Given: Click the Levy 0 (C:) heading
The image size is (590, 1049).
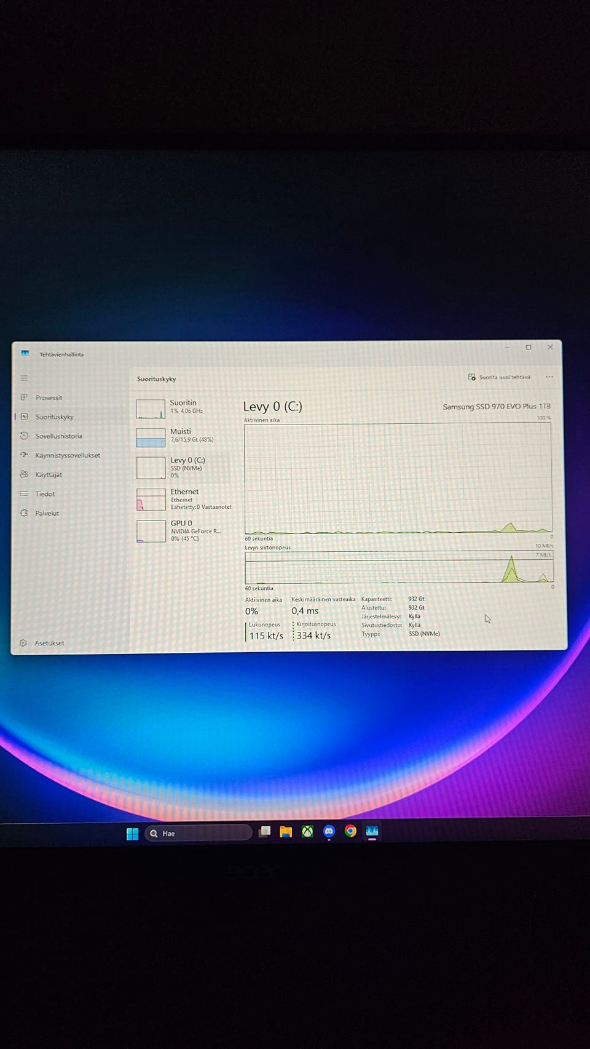Looking at the screenshot, I should point(272,407).
